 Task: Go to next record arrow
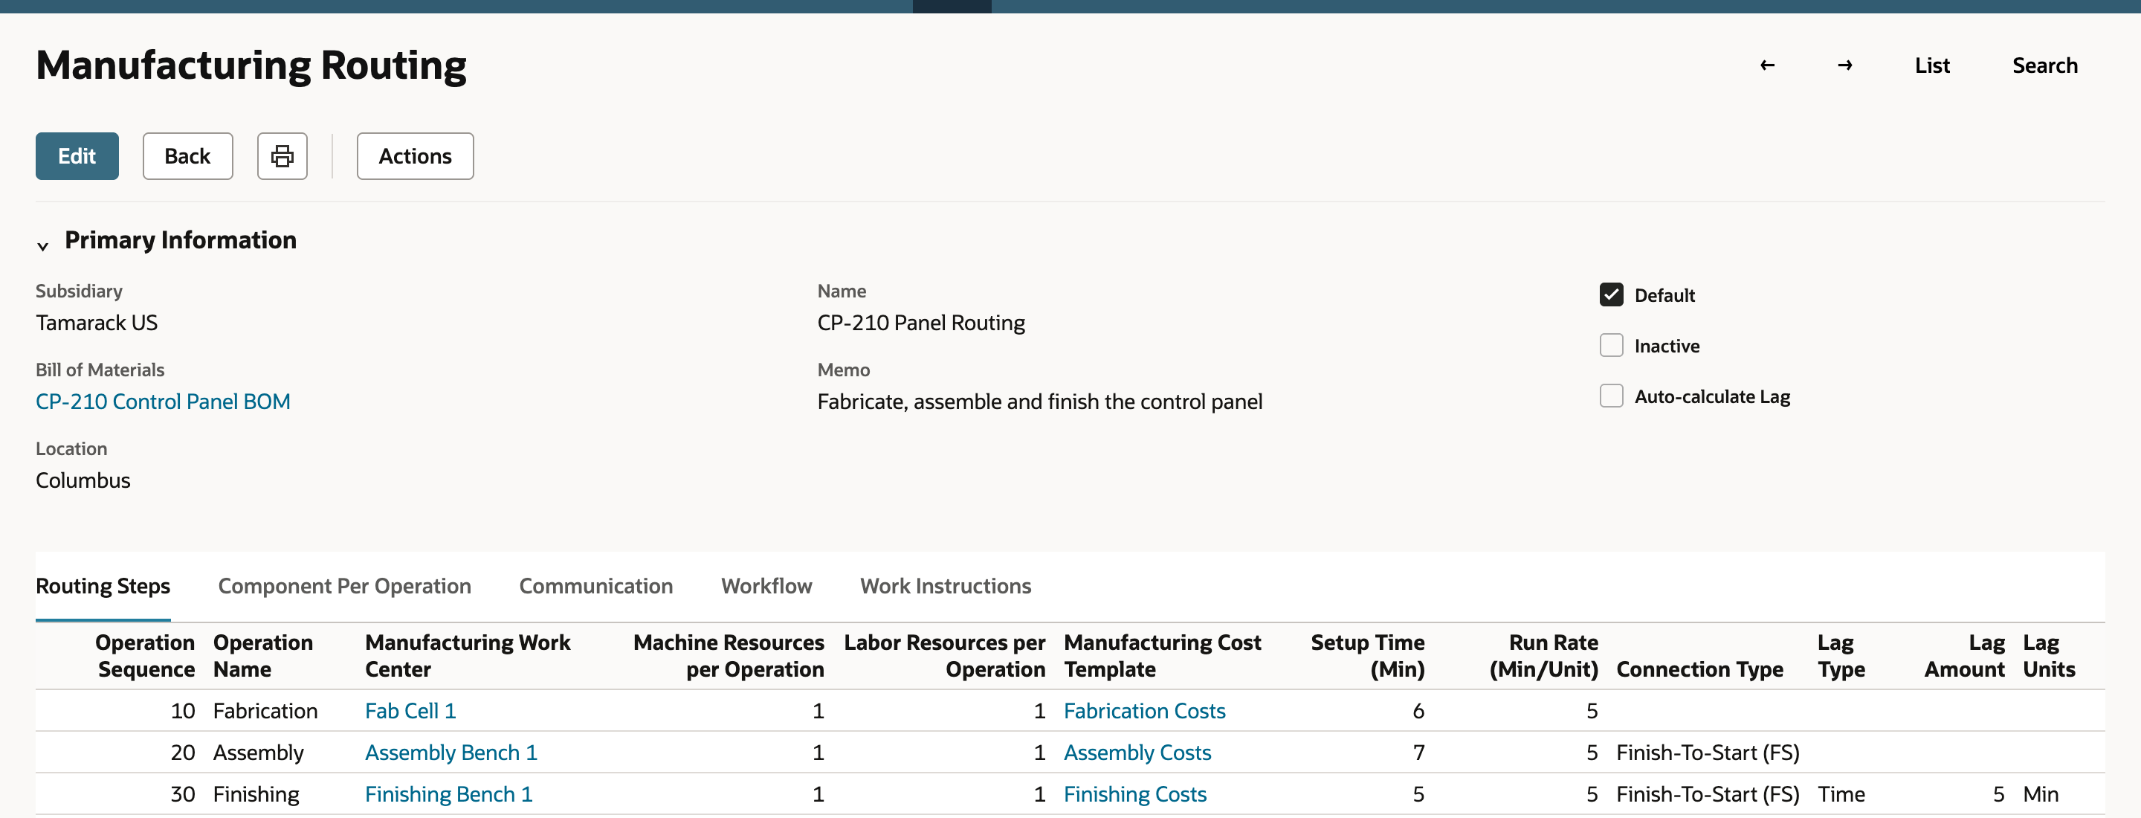coord(1844,65)
